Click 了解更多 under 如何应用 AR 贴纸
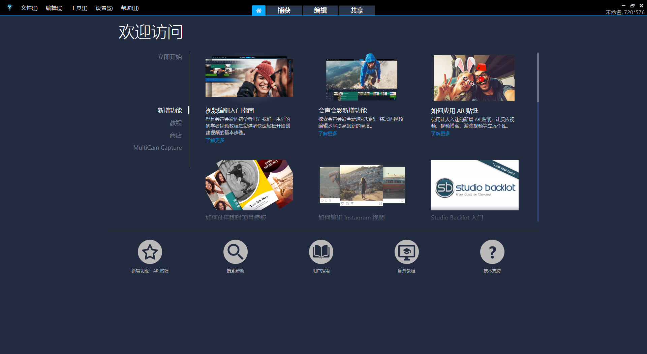647x354 pixels. (440, 134)
